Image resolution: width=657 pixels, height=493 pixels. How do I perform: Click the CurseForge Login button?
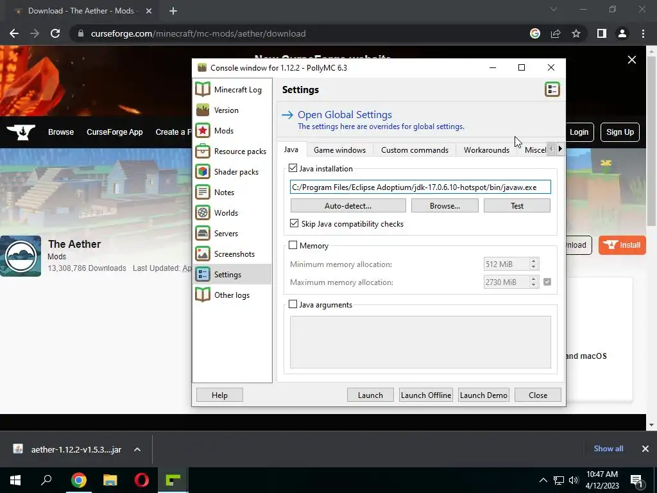(x=580, y=132)
